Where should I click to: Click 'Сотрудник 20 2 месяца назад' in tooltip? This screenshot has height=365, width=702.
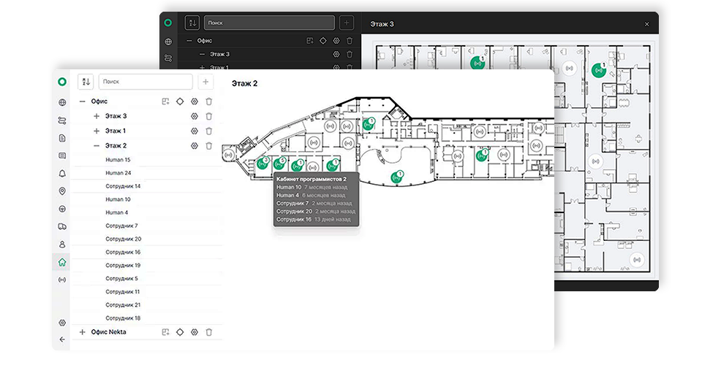point(316,211)
